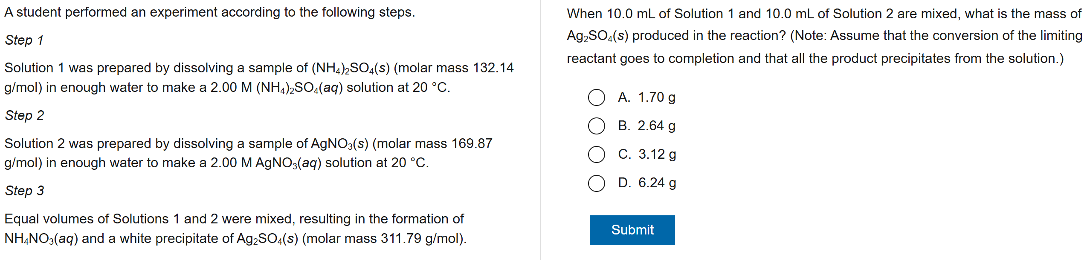Screen dimensions: 1087x260
Task: Click the Solution 2 AgNO3 preparation paragraph
Action: [248, 153]
